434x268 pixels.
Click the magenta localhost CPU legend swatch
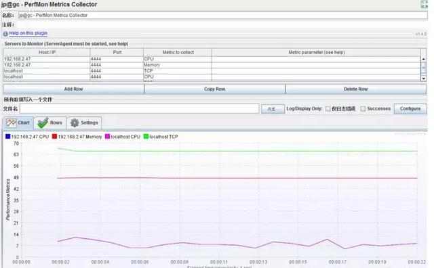pyautogui.click(x=107, y=137)
